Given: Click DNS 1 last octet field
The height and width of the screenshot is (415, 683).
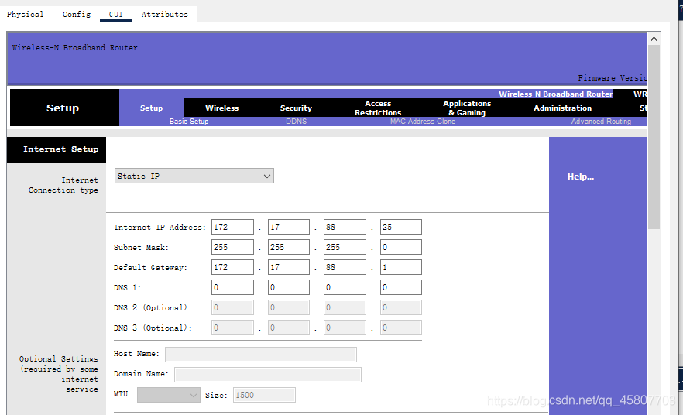Looking at the screenshot, I should click(401, 287).
